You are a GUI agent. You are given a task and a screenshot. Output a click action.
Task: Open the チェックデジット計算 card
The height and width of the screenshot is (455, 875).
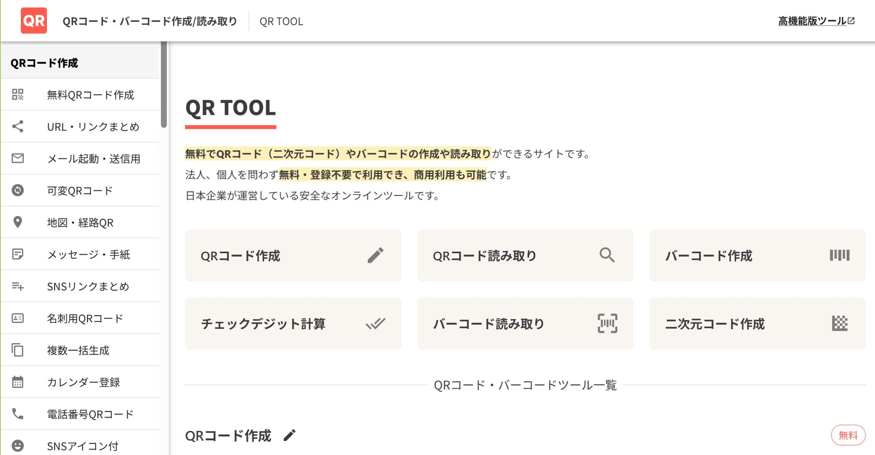pyautogui.click(x=293, y=323)
